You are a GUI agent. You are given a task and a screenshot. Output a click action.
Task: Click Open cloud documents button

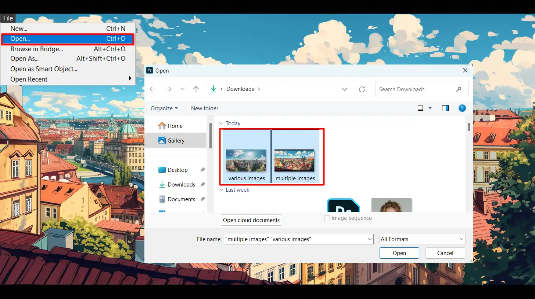(251, 220)
